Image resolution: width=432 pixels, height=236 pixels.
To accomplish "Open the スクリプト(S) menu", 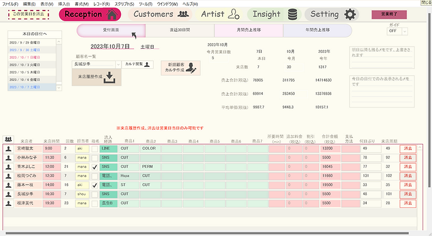I will (x=124, y=4).
